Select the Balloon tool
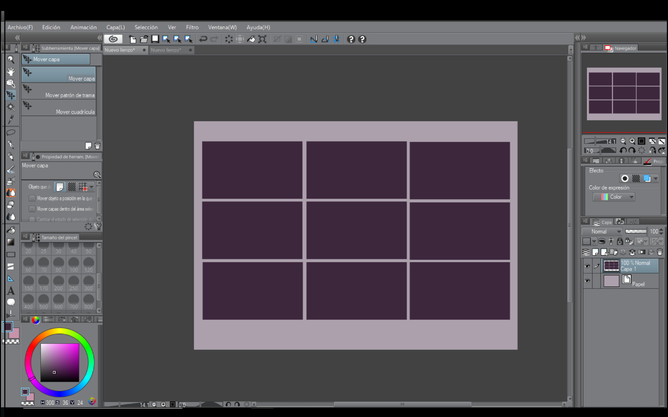 (x=11, y=302)
